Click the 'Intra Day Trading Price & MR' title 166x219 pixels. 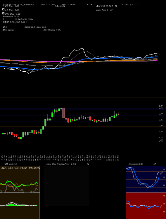[61, 164]
